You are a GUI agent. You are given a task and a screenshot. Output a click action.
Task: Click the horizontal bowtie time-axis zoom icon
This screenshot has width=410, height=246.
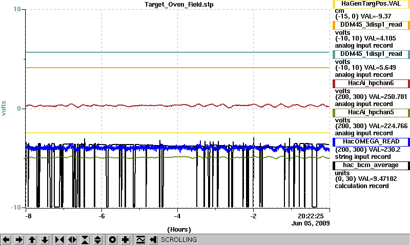(59, 240)
